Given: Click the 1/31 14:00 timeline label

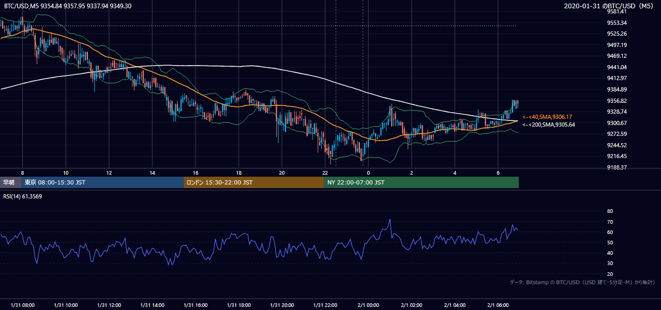Looking at the screenshot, I should tap(152, 305).
